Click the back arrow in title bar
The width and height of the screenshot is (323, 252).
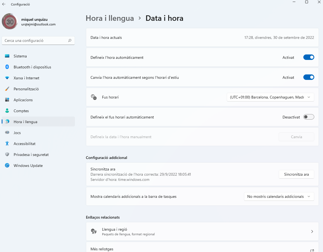click(4, 4)
